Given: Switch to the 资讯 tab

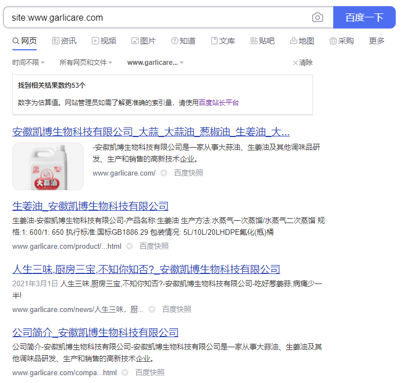Looking at the screenshot, I should (64, 41).
